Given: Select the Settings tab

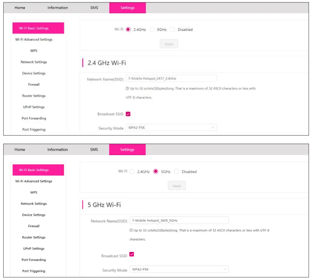Looking at the screenshot, I should (x=127, y=7).
